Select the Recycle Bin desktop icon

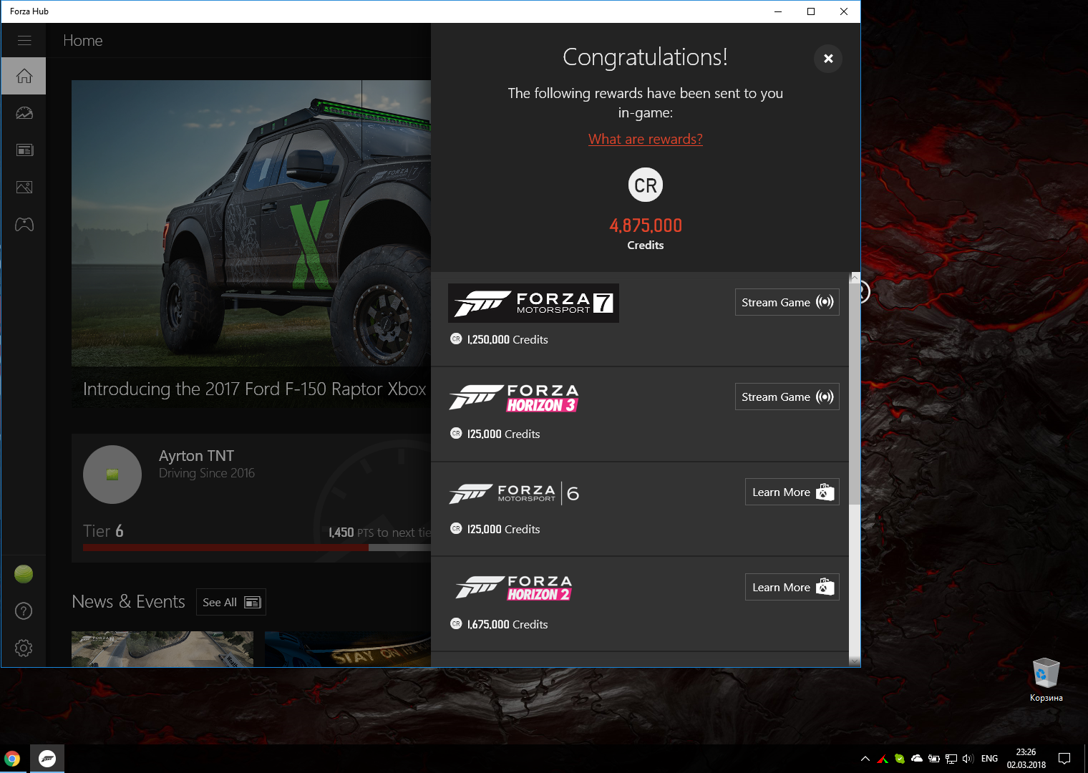pyautogui.click(x=1046, y=680)
